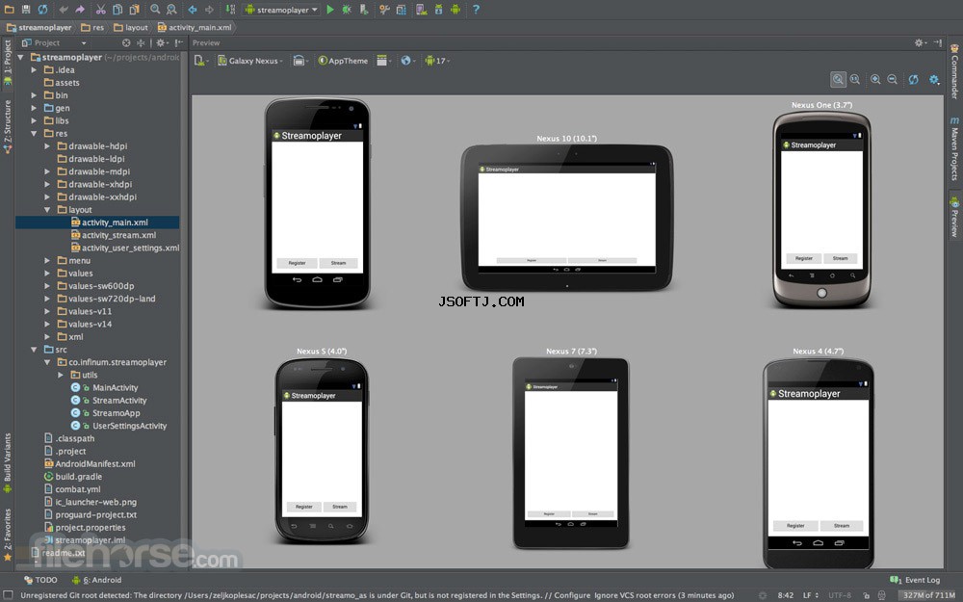Screen dimensions: 963x602
Task: Click Zoom to Fit in preview
Action: (838, 79)
